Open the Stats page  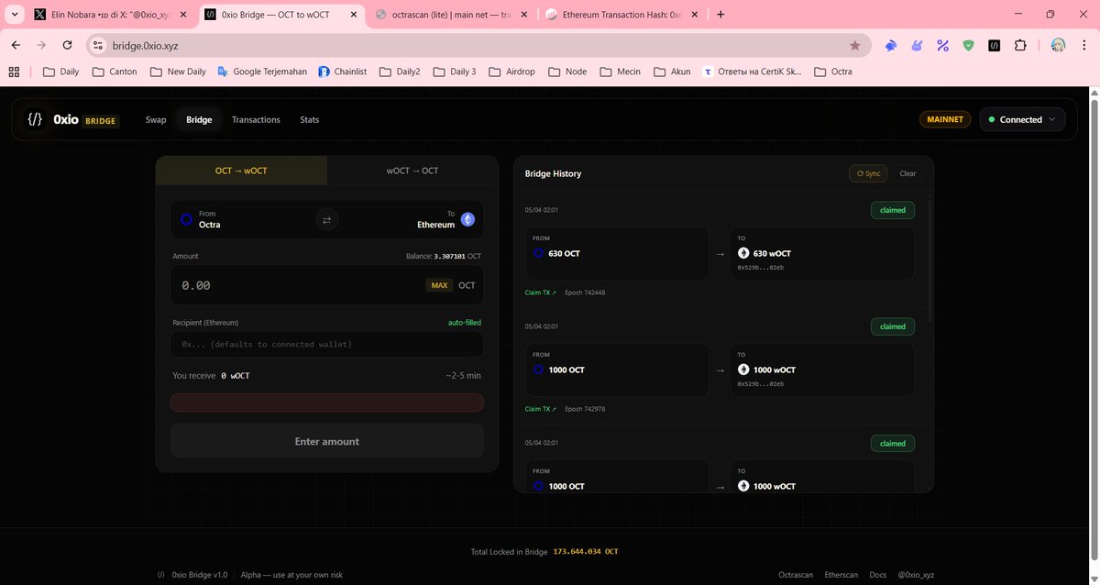tap(310, 119)
